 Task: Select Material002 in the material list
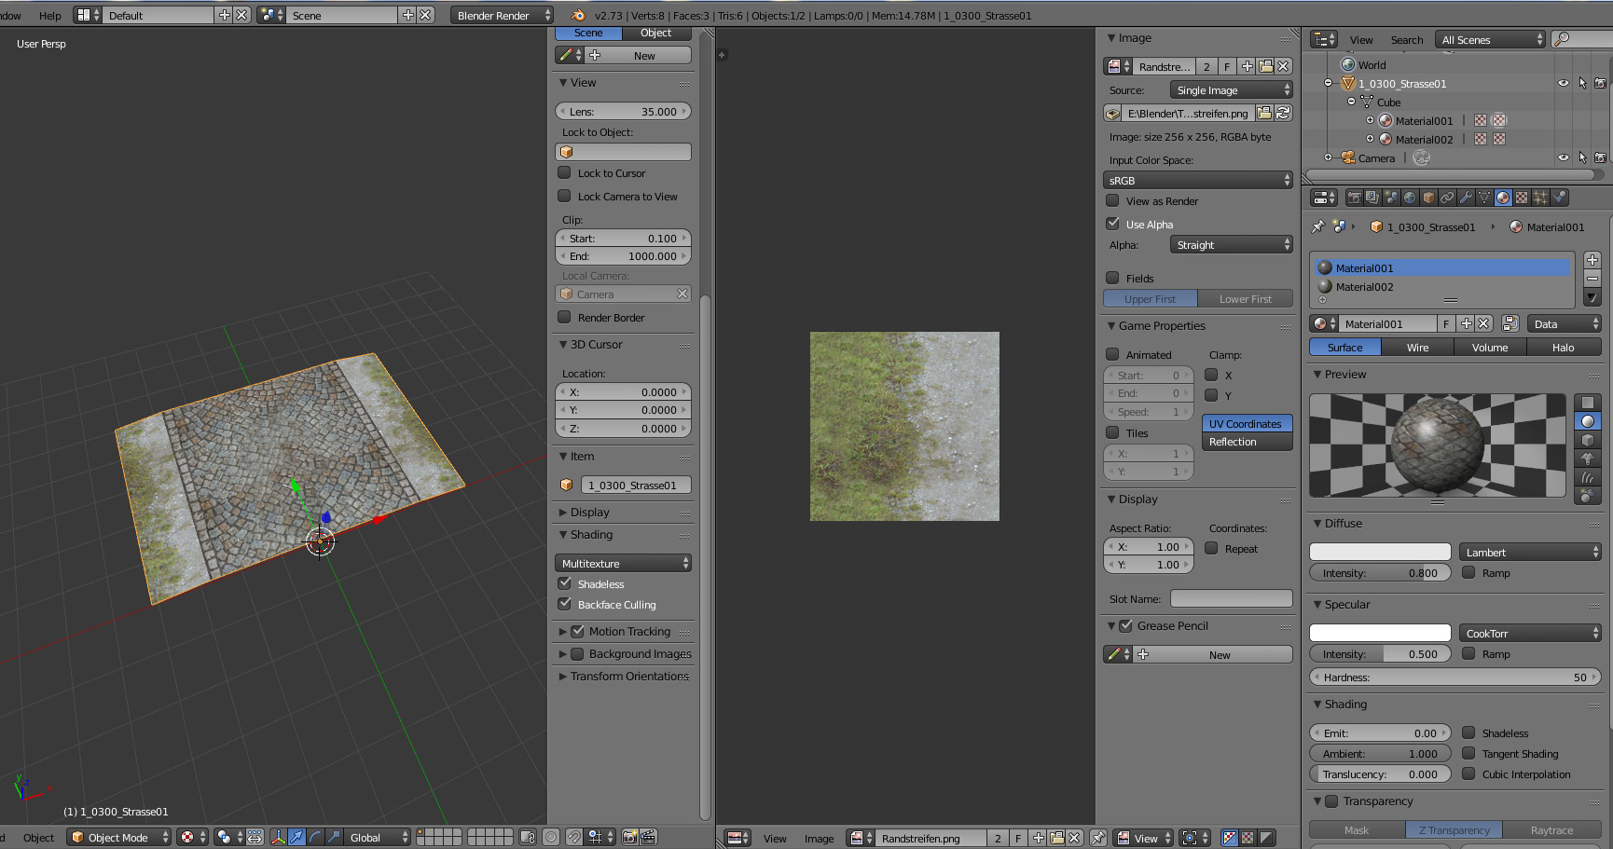tap(1364, 287)
